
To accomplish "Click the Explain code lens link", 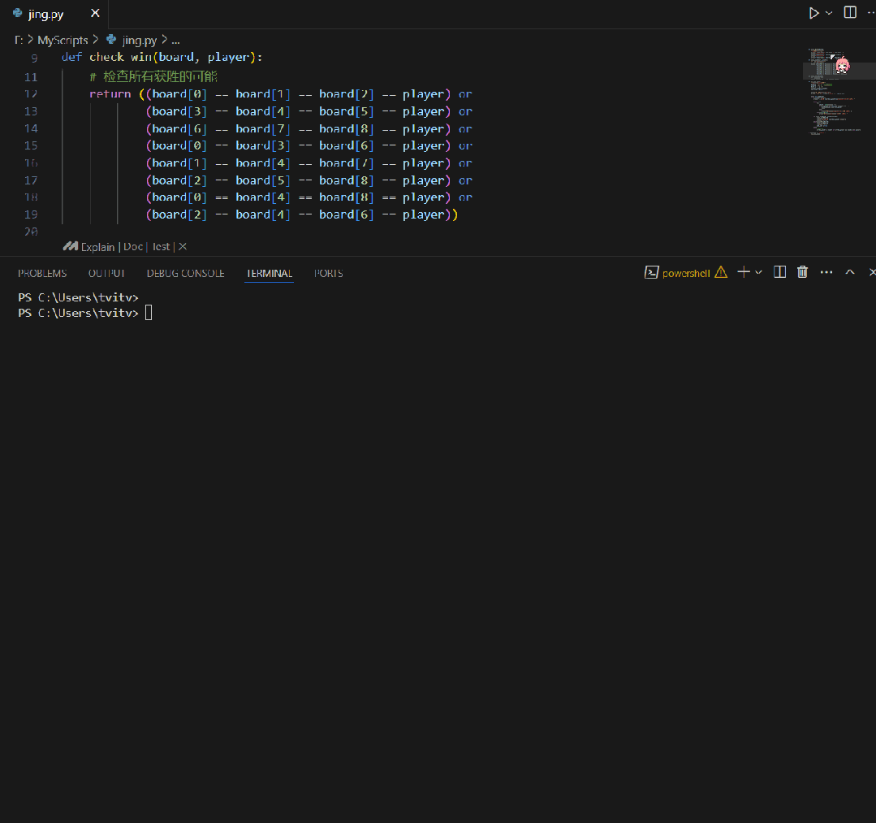I will [97, 247].
